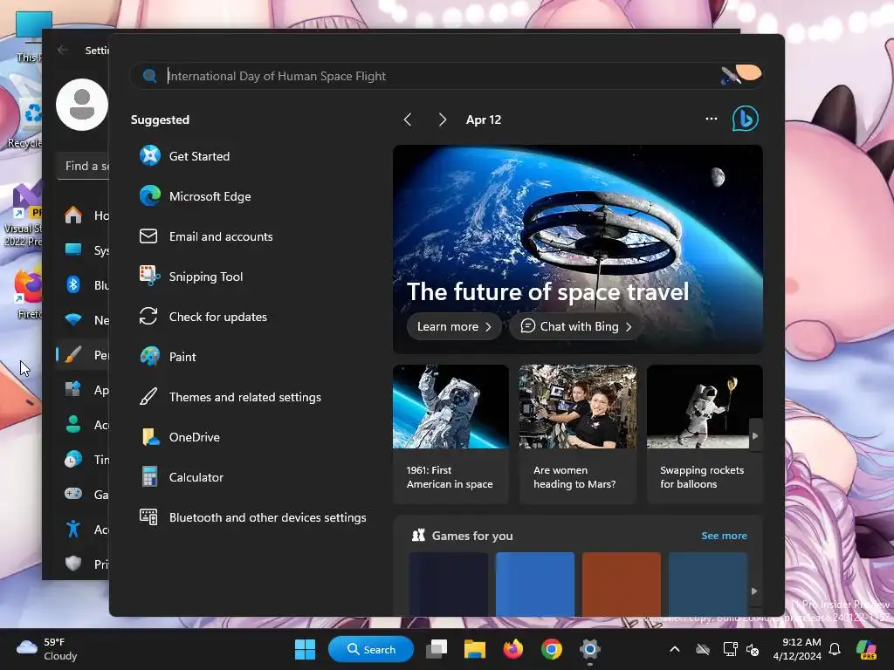Show more news cards with right arrow
The image size is (894, 670).
755,436
